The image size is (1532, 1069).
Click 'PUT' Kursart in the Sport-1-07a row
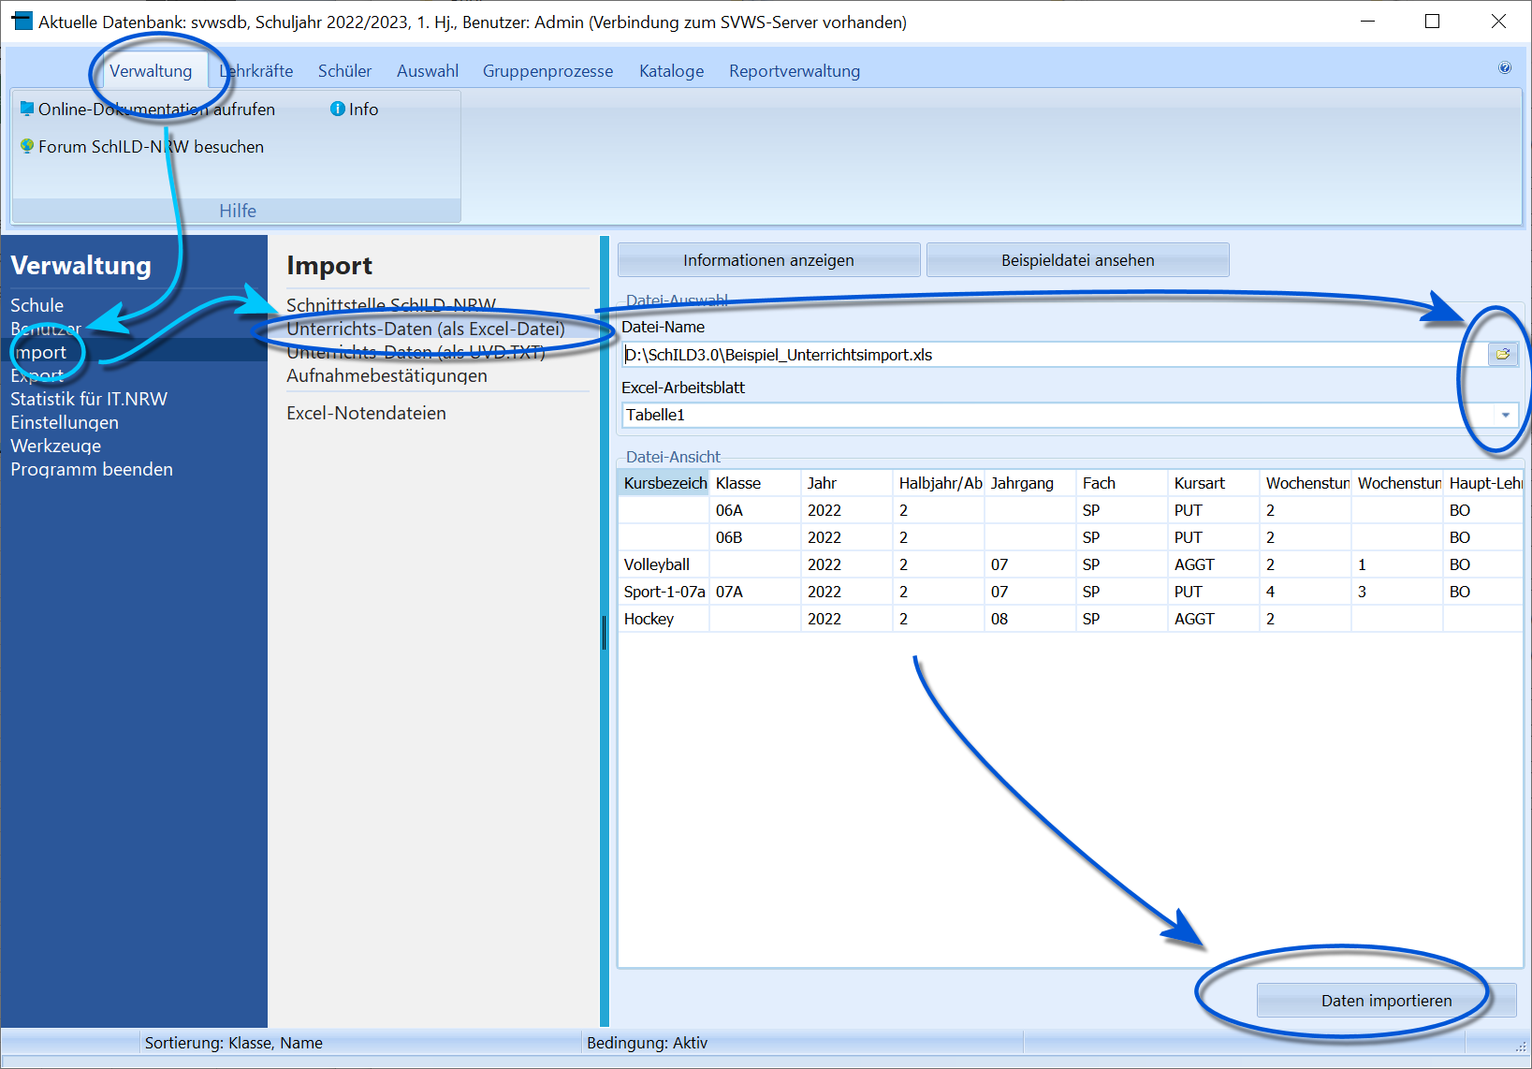pyautogui.click(x=1214, y=592)
